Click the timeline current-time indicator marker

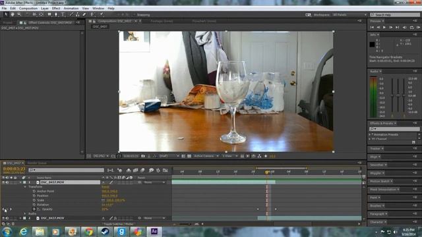point(266,172)
